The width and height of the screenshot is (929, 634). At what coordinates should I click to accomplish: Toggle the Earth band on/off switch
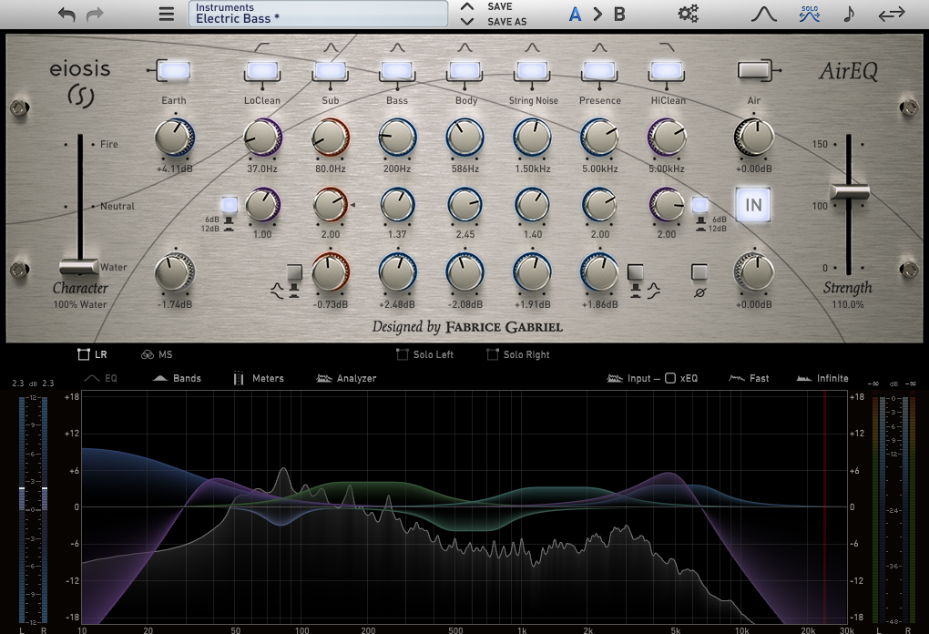173,69
